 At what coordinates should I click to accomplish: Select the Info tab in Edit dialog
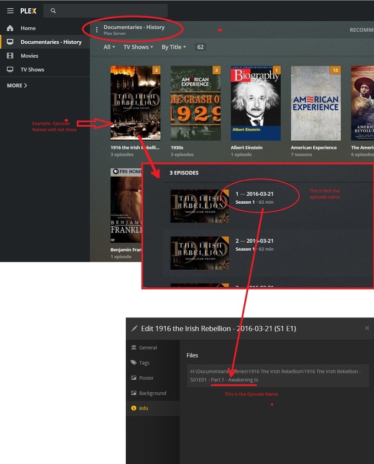[153, 409]
